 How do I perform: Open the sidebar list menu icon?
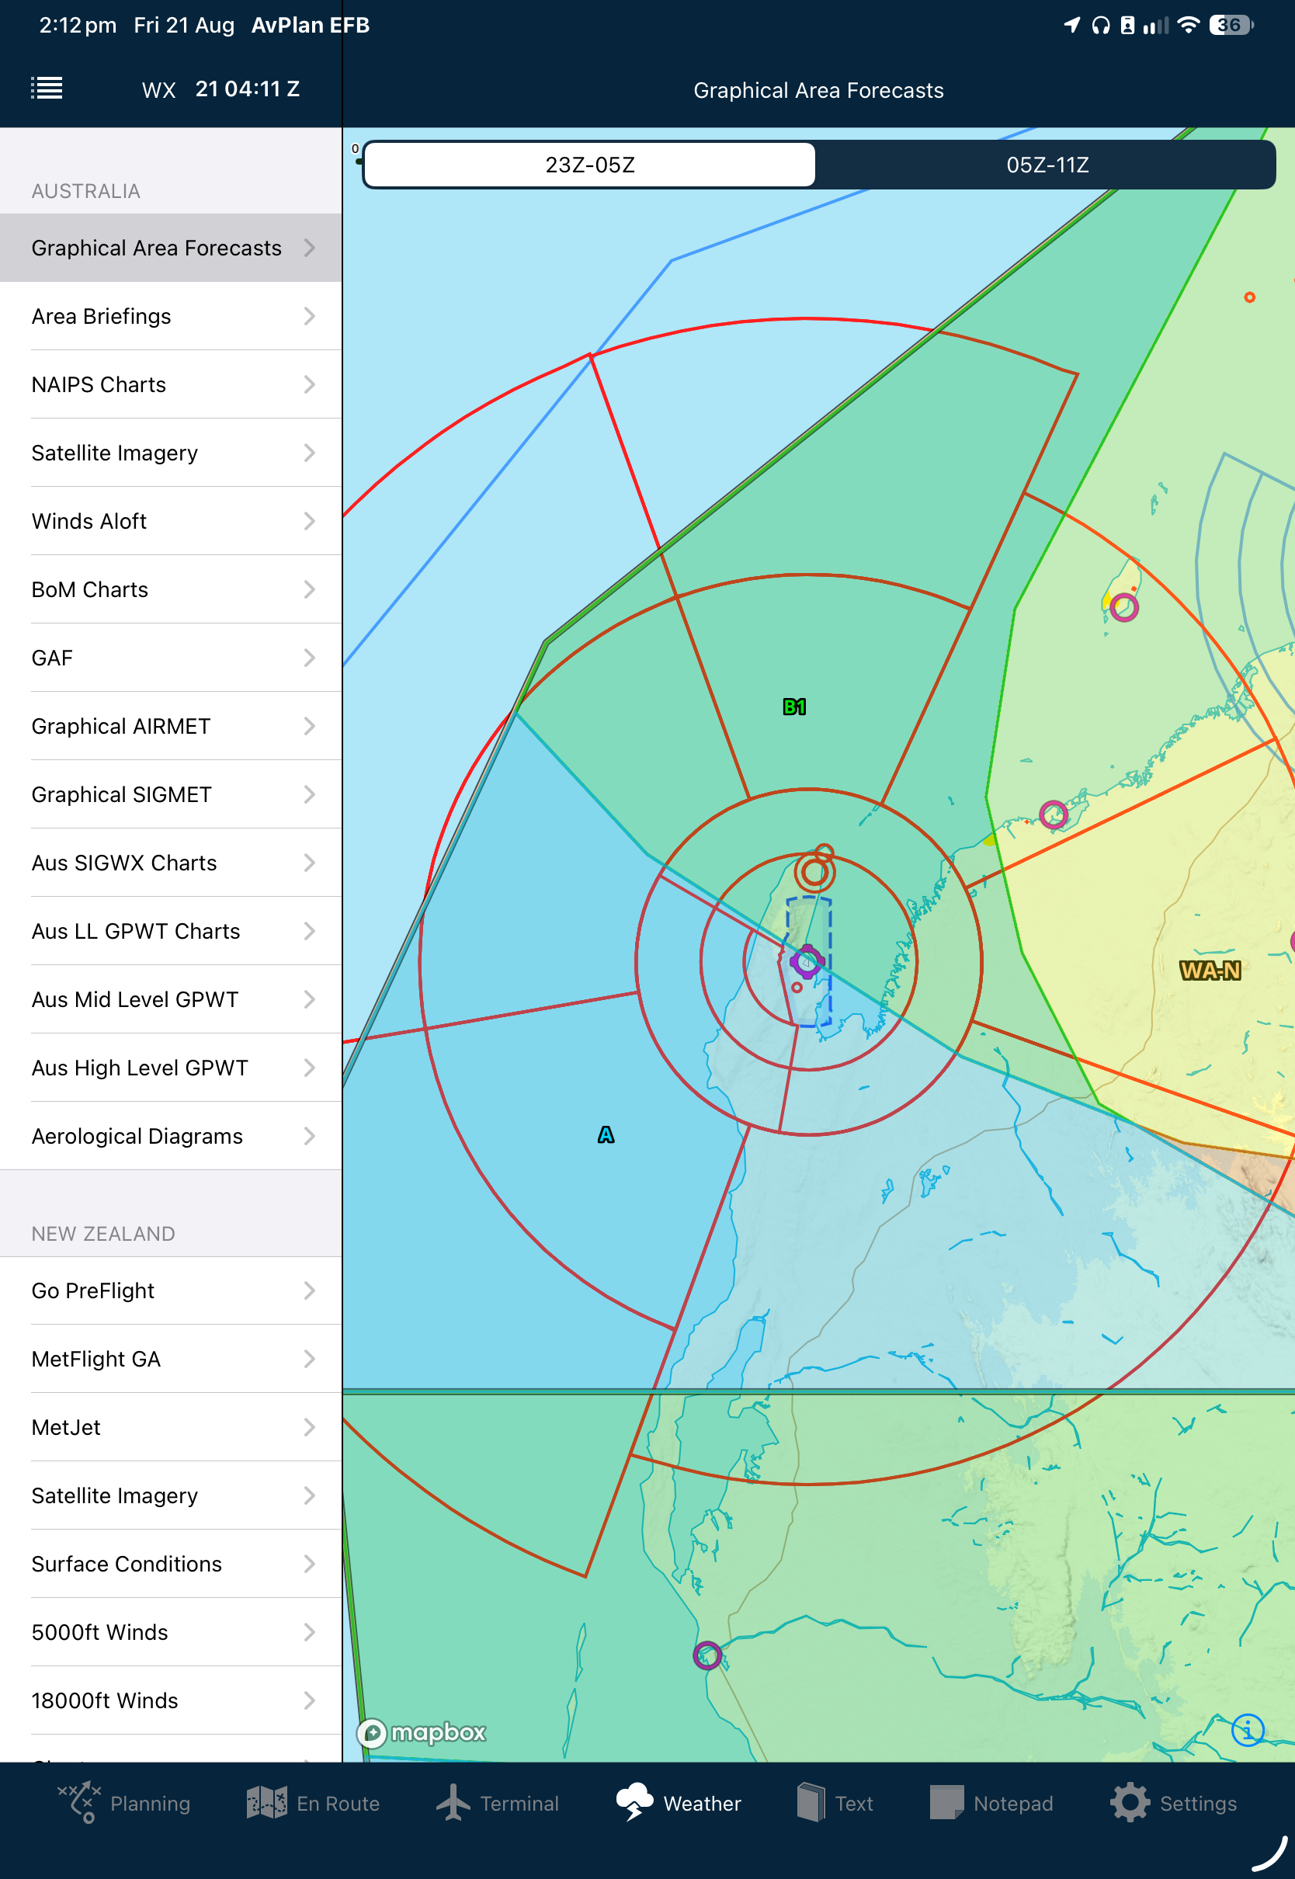coord(47,88)
